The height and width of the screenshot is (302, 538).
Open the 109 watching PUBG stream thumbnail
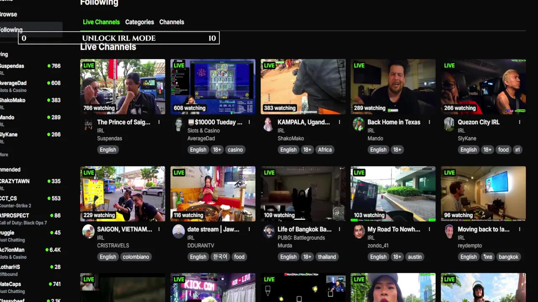click(x=303, y=194)
